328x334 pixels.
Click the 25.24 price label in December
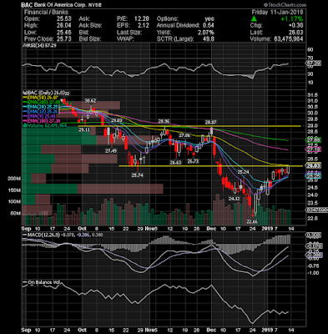coord(243,172)
